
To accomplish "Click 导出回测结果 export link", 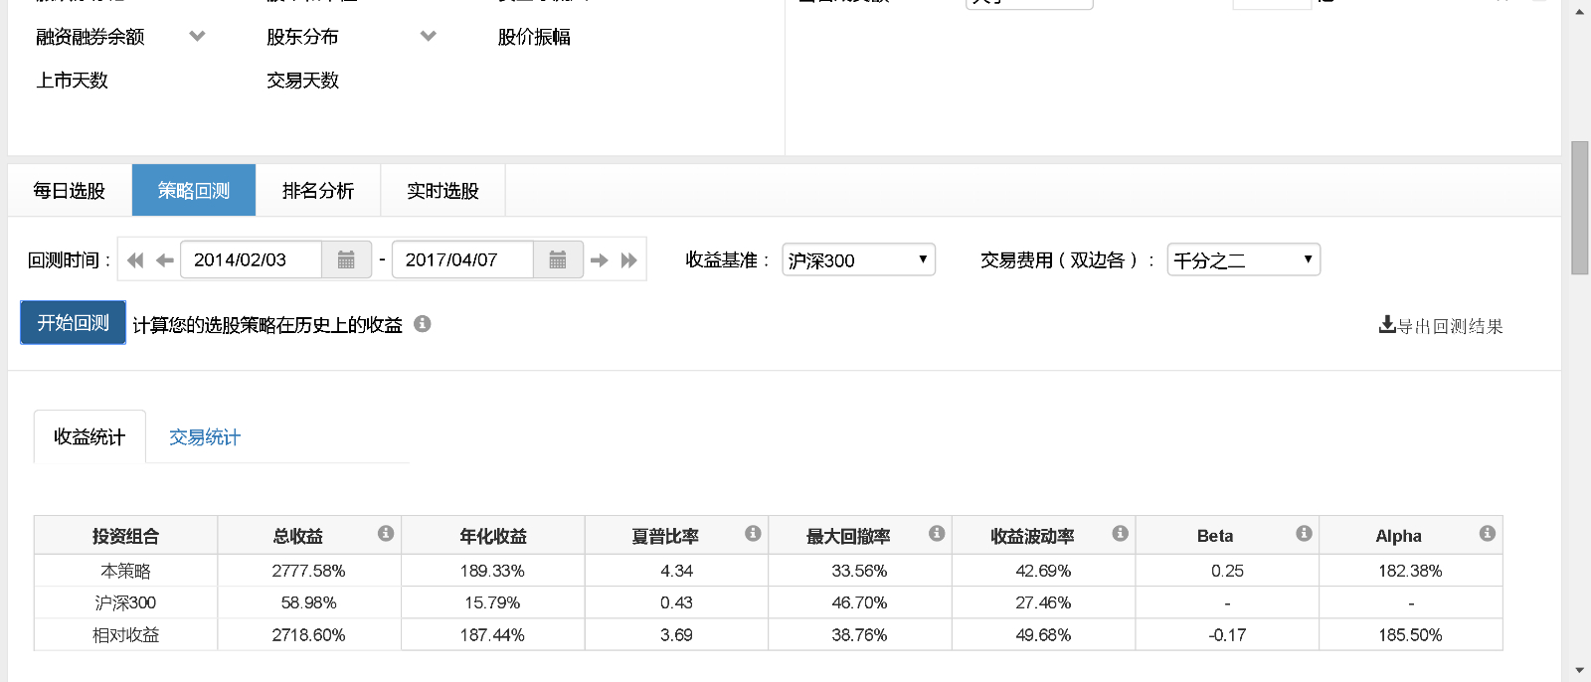I will coord(1441,326).
